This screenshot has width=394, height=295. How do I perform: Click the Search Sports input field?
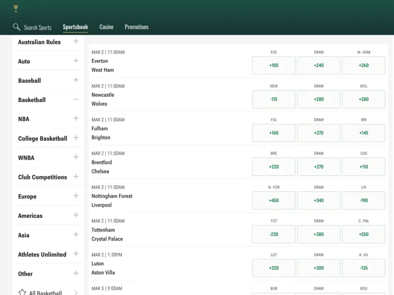click(37, 28)
